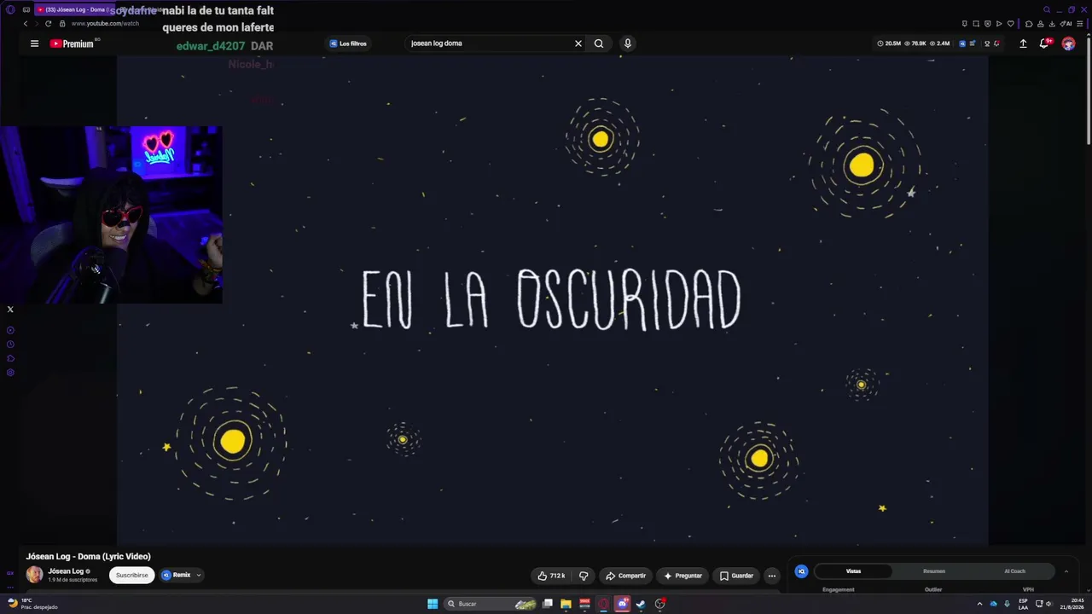Clear the search box with the X
The height and width of the screenshot is (614, 1092).
click(x=578, y=43)
